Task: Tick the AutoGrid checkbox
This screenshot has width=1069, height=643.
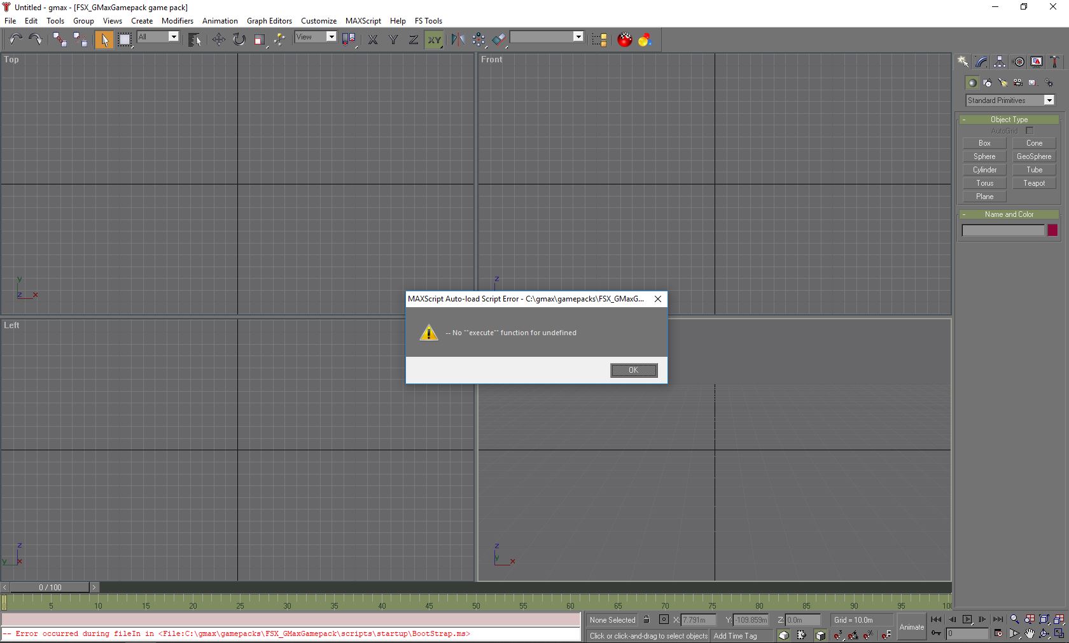Action: click(x=1030, y=131)
